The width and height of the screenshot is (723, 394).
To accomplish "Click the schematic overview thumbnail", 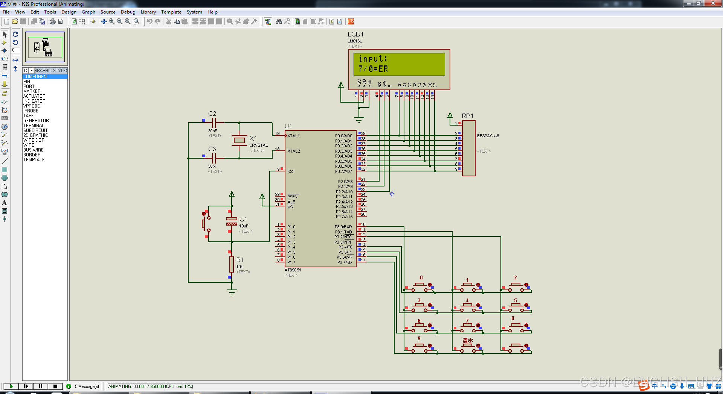I will pos(45,47).
